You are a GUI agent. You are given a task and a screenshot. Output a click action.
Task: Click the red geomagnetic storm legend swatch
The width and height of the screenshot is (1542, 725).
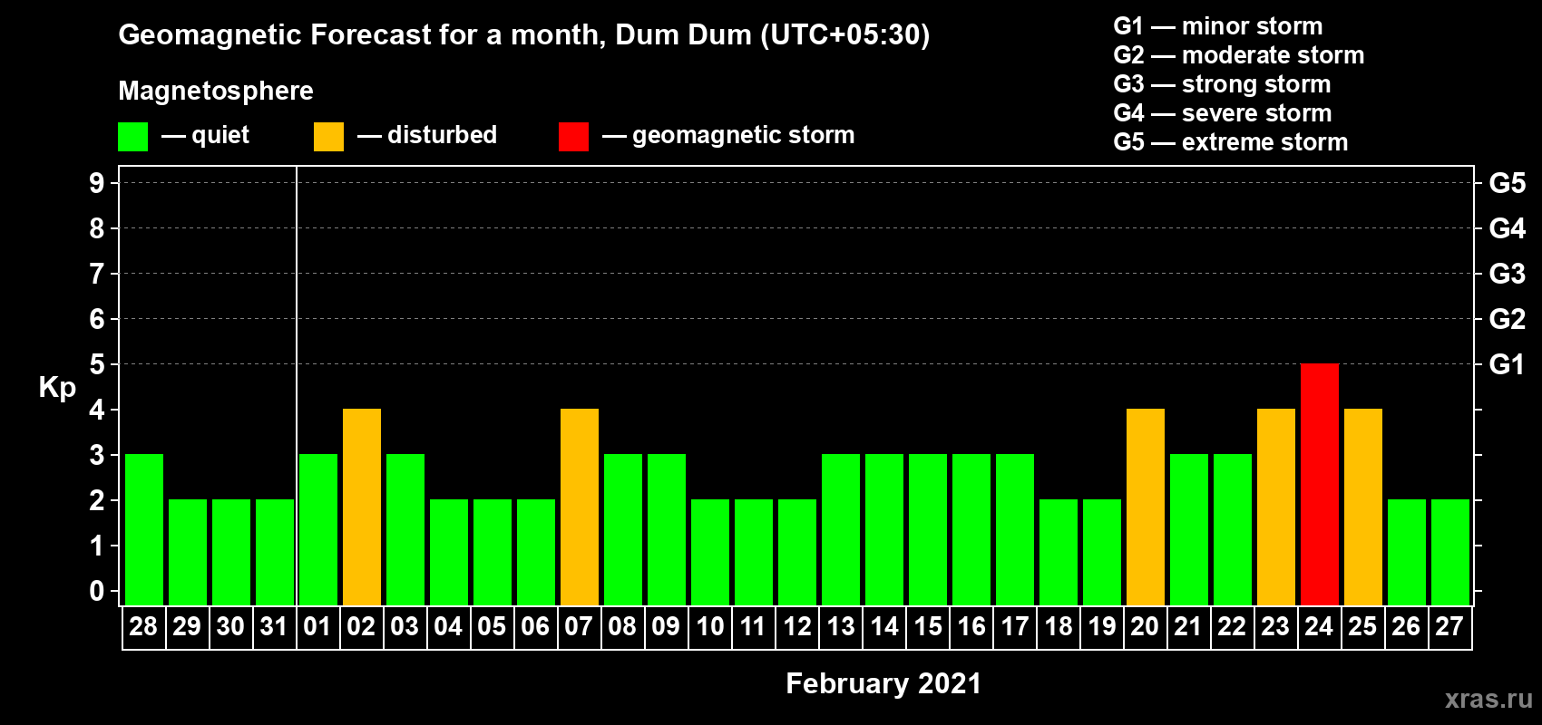point(573,137)
